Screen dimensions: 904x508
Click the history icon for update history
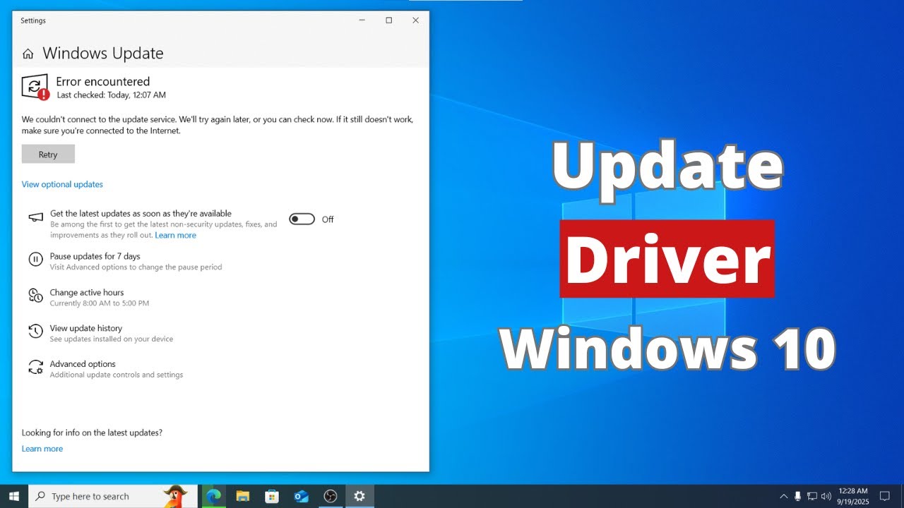pos(35,331)
